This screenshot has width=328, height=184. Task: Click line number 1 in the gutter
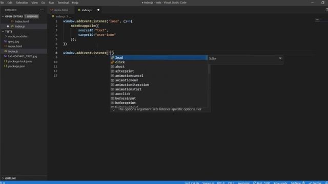point(56,21)
